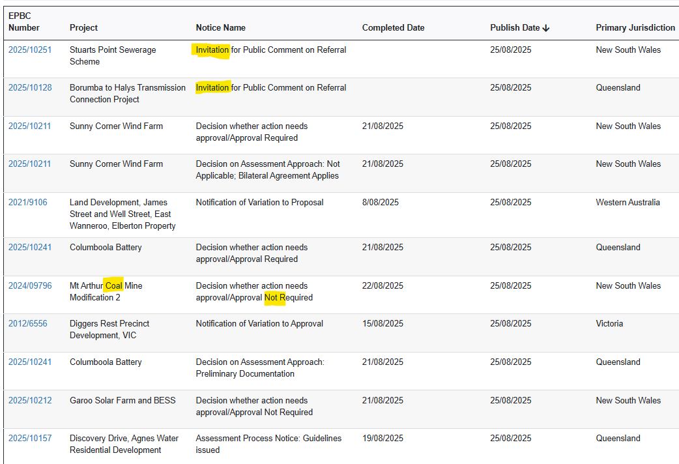Image resolution: width=679 pixels, height=464 pixels.
Task: Open EPBC number 2025/10212 link
Action: [30, 400]
